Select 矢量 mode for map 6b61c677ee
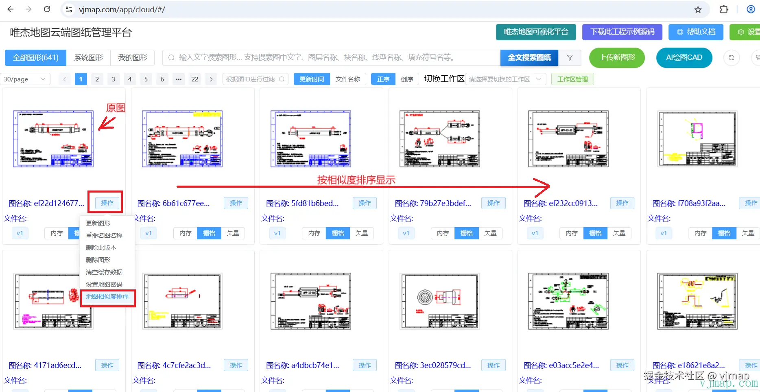Screen dimensions: 760x392 (233, 233)
